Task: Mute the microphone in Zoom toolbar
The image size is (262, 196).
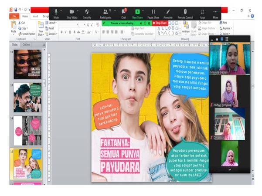Action: [56, 12]
